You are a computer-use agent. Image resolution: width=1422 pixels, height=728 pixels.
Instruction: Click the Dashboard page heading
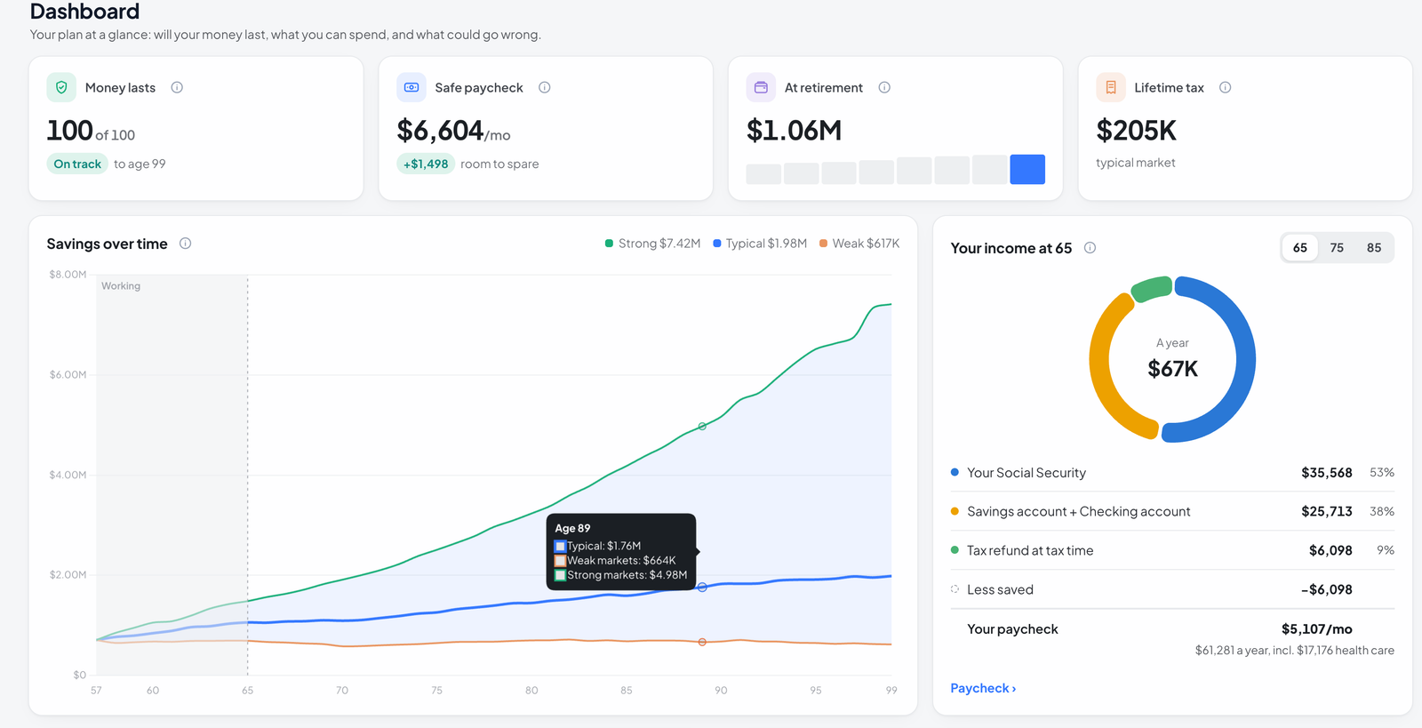click(x=84, y=12)
